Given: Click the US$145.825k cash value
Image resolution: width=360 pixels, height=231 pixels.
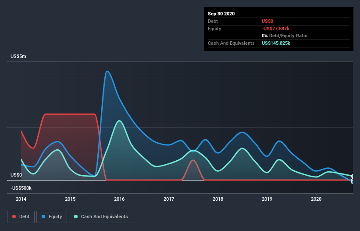Looking at the screenshot, I should click(x=276, y=43).
